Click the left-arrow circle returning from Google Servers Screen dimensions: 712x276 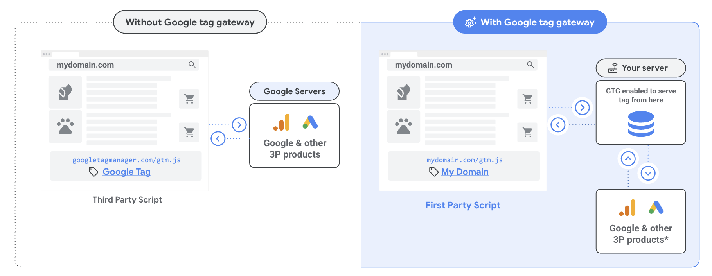coord(218,138)
